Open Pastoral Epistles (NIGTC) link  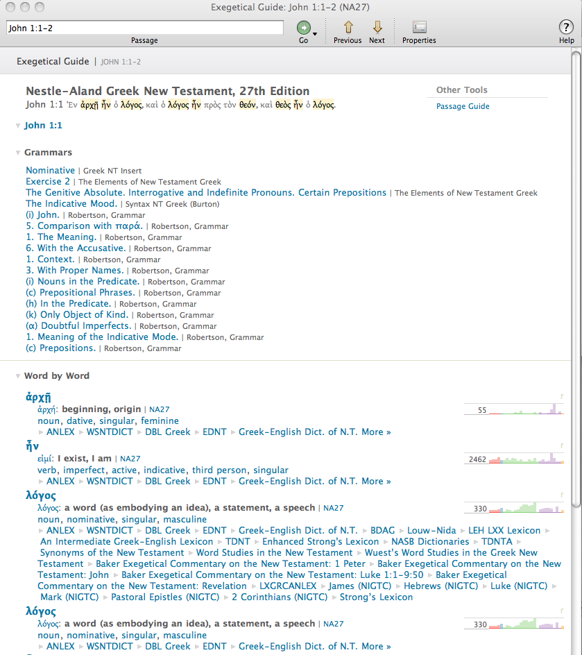click(165, 597)
